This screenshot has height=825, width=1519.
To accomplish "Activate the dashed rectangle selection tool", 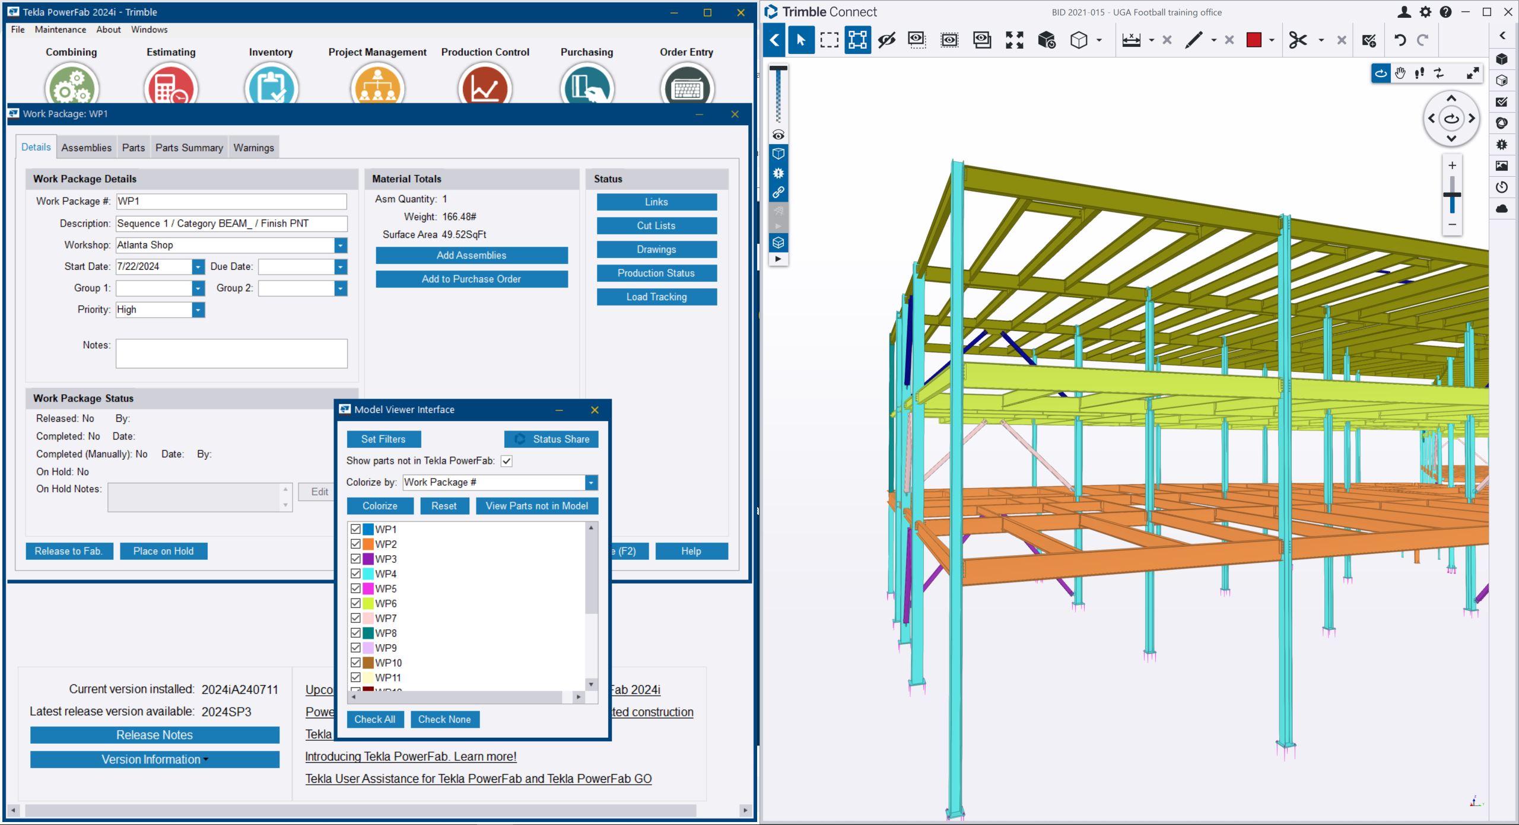I will coord(829,40).
